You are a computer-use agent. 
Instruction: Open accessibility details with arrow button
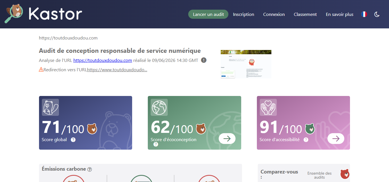click(x=336, y=139)
